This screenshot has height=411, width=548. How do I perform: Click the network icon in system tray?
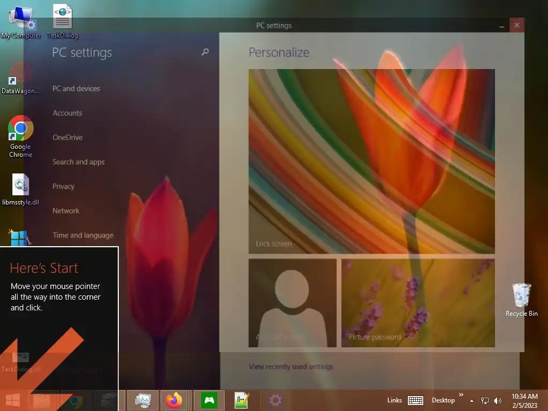tap(485, 400)
